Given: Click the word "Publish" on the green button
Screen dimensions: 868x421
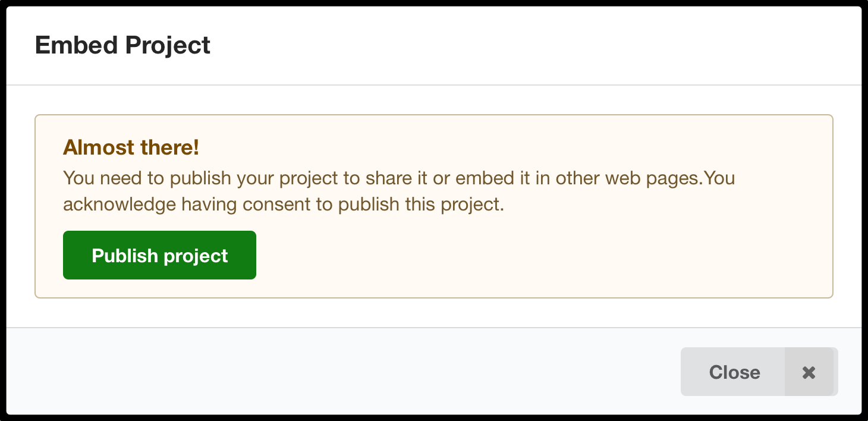Looking at the screenshot, I should (x=125, y=255).
